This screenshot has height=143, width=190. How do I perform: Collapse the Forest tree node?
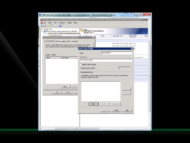pos(45,33)
